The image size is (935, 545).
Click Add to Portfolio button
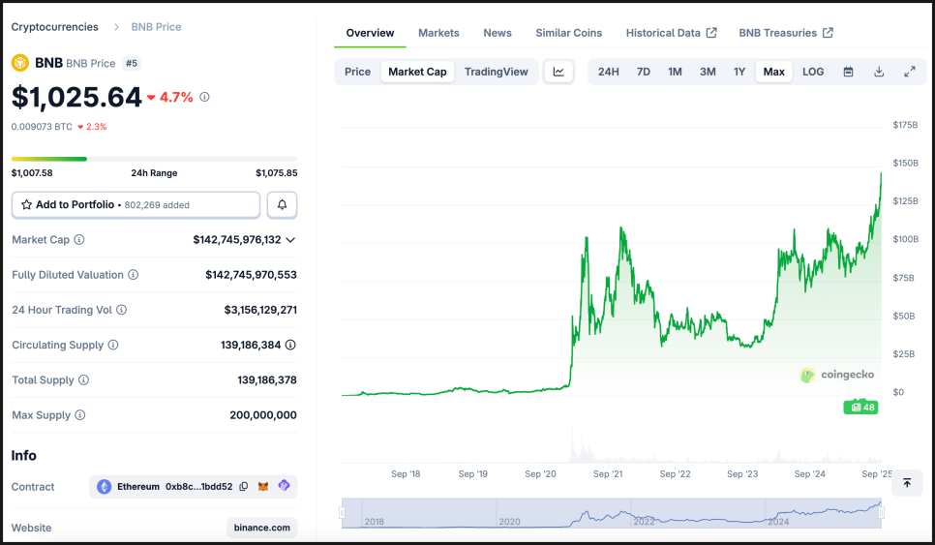136,204
